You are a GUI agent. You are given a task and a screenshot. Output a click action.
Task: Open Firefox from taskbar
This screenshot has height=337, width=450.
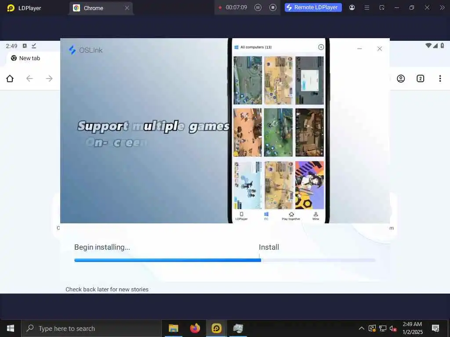tap(195, 328)
